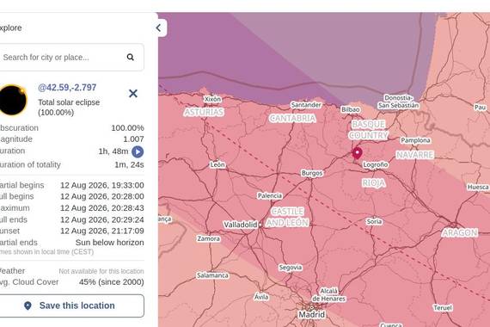Image resolution: width=490 pixels, height=327 pixels.
Task: Collapse the side panel with the chevron arrow
Action: 159,28
